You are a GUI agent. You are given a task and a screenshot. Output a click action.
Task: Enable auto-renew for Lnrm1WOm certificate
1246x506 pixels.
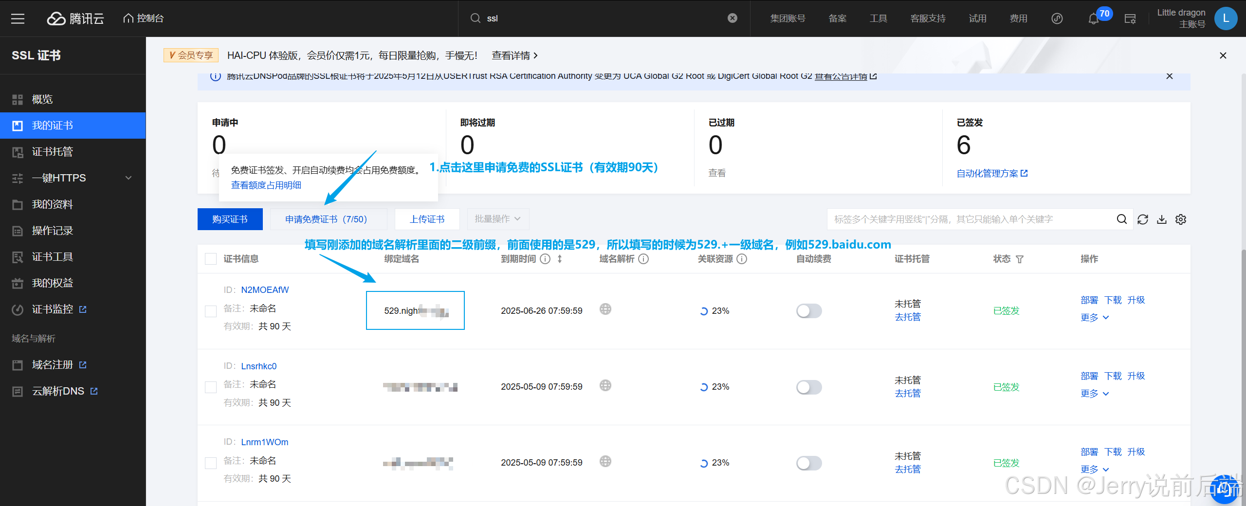click(x=808, y=463)
